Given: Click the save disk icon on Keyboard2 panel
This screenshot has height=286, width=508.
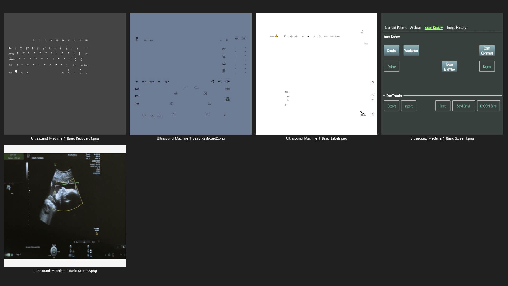Looking at the screenshot, I should [224, 56].
